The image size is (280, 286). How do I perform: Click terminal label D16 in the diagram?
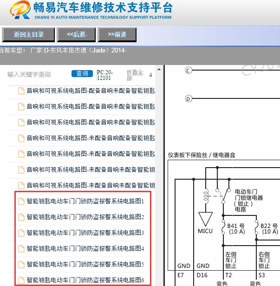[x=202, y=275]
